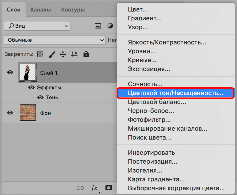The image size is (237, 195).
Task: Switch to the Каналы tab
Action: point(40,10)
